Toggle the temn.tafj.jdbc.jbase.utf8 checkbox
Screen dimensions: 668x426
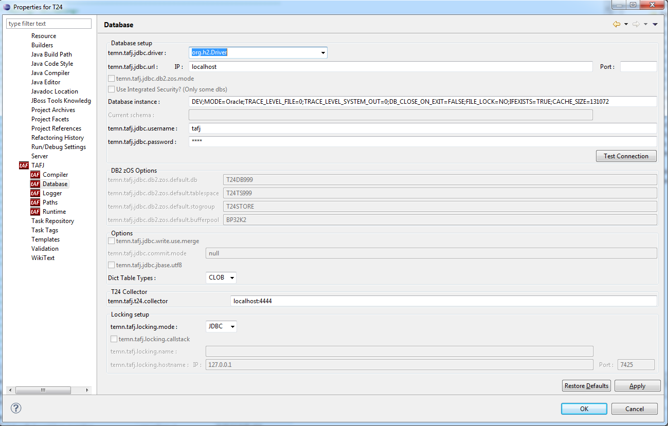112,265
